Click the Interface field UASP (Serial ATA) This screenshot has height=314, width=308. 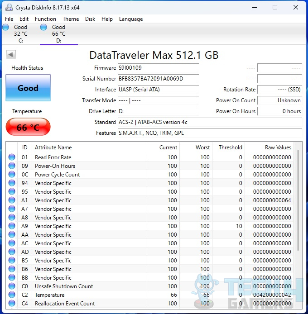(x=158, y=89)
